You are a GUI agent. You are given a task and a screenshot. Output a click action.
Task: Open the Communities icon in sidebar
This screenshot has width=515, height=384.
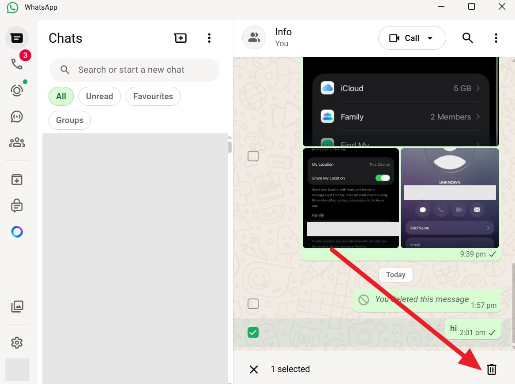click(x=17, y=142)
